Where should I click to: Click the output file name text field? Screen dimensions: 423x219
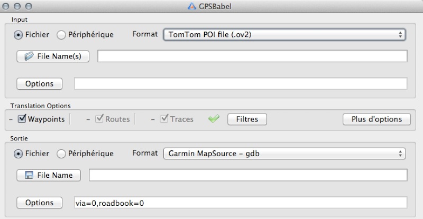click(248, 175)
